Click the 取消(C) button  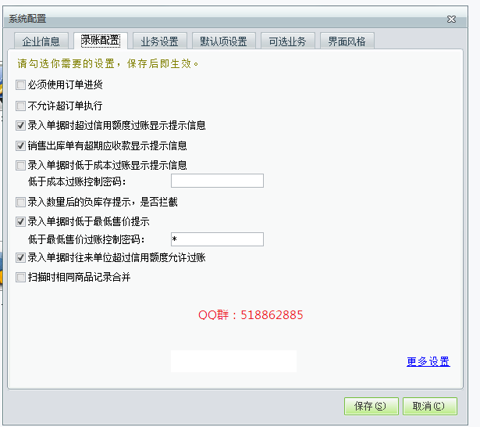click(428, 406)
